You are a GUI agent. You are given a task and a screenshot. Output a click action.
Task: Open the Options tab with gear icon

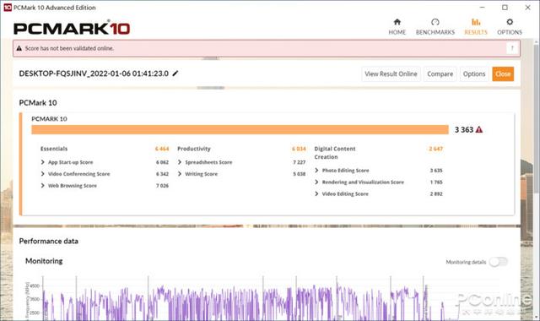click(x=510, y=27)
